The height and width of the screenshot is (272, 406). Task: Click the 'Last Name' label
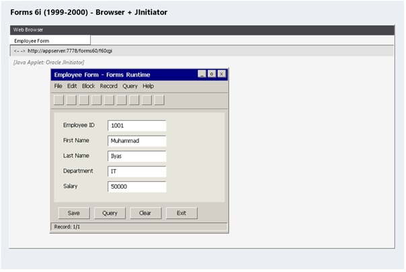tap(76, 156)
